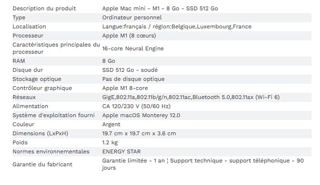This screenshot has height=185, width=320.
Task: Click the 'SSD 512 Go - soudé' value
Action: click(x=130, y=70)
